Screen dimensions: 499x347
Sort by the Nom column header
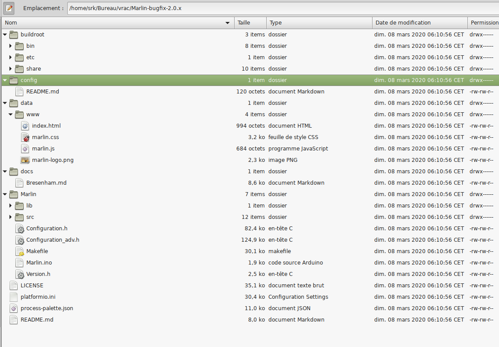[118, 22]
